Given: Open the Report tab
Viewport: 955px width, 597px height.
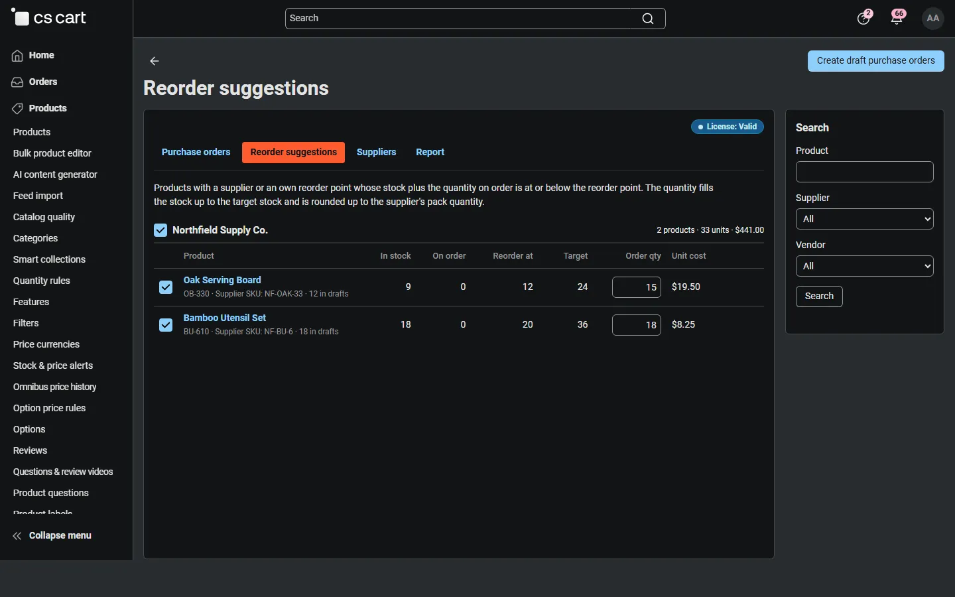Looking at the screenshot, I should click(x=430, y=152).
